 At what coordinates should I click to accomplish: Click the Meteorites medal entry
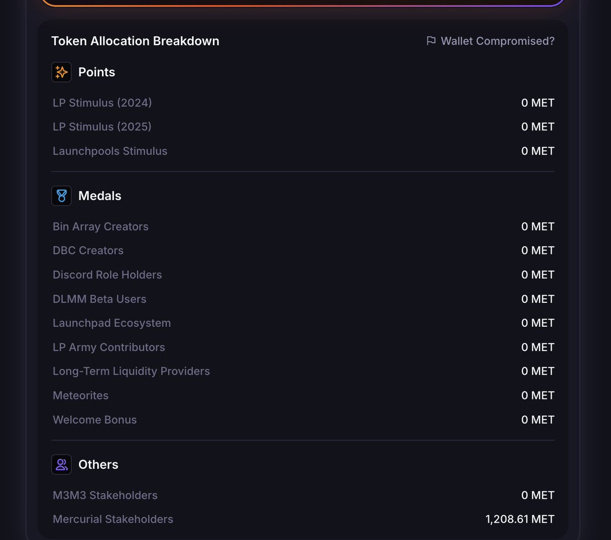[x=80, y=395]
